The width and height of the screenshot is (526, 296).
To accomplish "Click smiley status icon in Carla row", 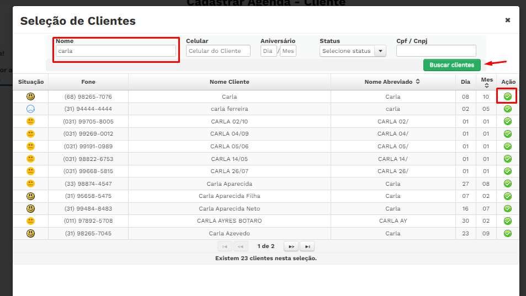I will (30, 96).
